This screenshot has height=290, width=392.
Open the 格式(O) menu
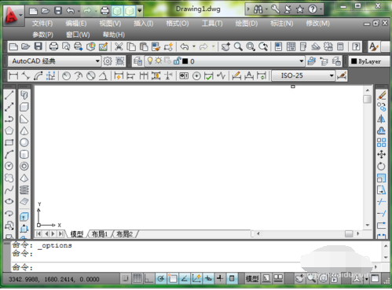pyautogui.click(x=178, y=24)
